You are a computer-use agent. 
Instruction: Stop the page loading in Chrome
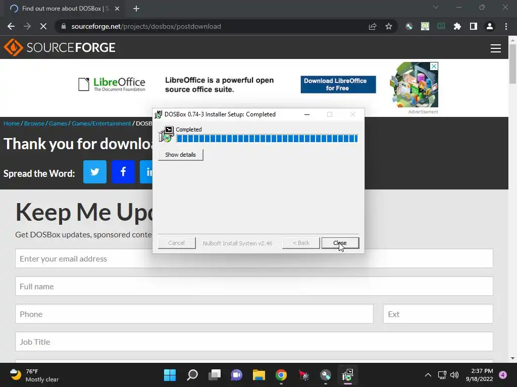(43, 26)
